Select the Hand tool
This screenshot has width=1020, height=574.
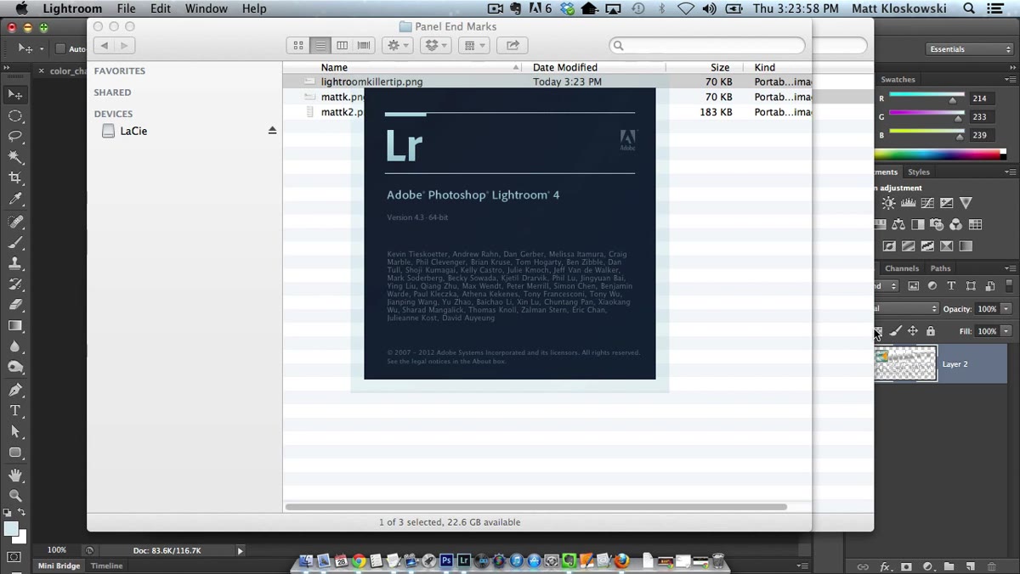pyautogui.click(x=15, y=476)
